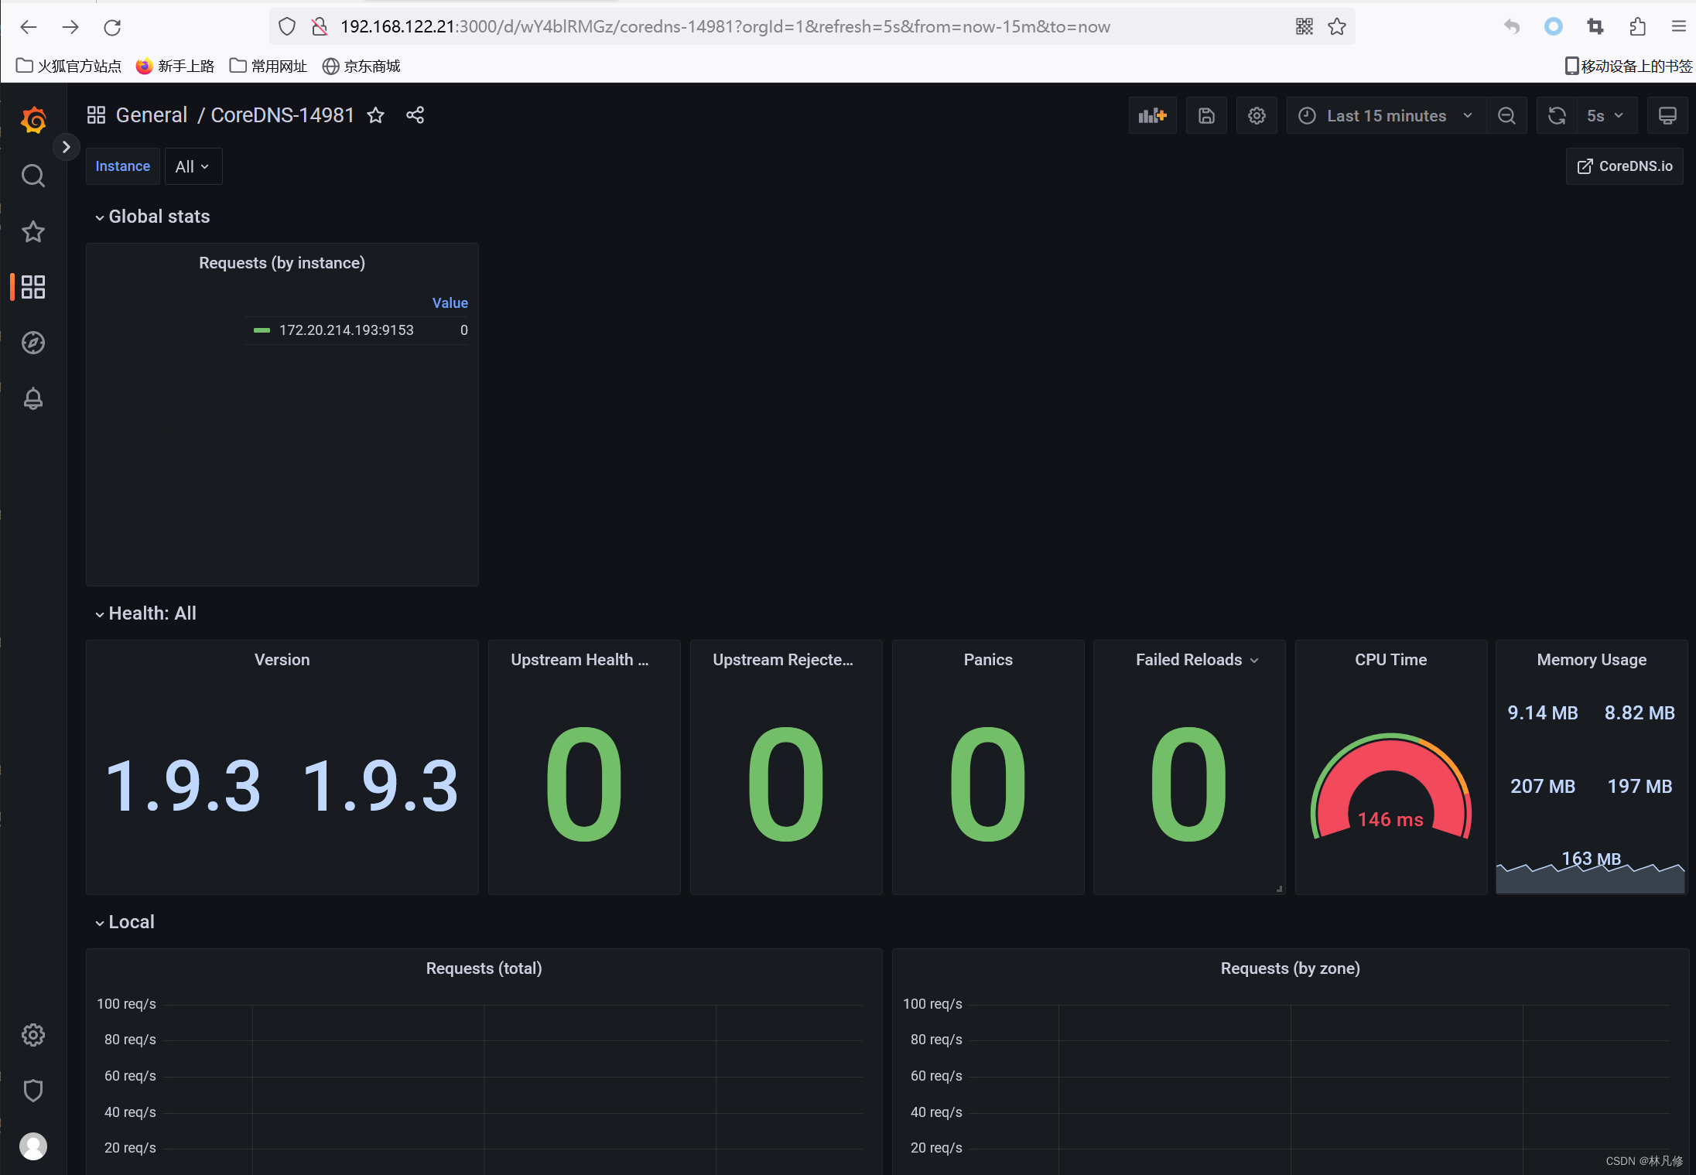The height and width of the screenshot is (1175, 1696).
Task: Open the 常用网址 bookmark folder
Action: tap(268, 67)
